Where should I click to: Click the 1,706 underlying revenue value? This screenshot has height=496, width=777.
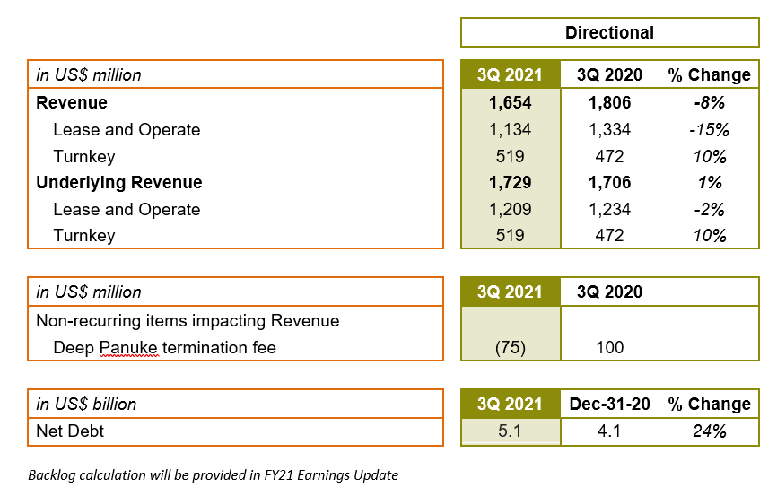[609, 183]
